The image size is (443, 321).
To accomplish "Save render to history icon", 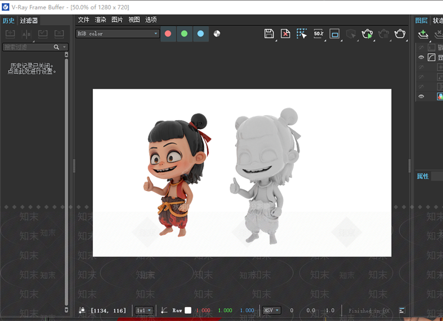I will click(x=10, y=34).
